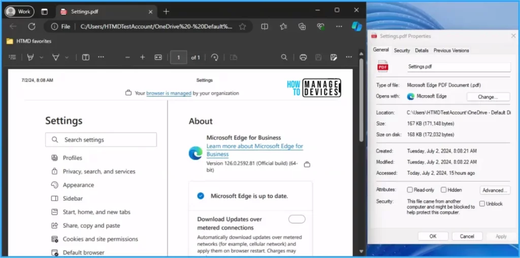
Task: Click the Save as icon in PDF toolbar
Action: [x=334, y=57]
